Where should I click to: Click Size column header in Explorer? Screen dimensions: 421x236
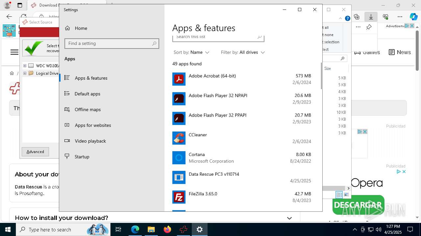(x=328, y=69)
